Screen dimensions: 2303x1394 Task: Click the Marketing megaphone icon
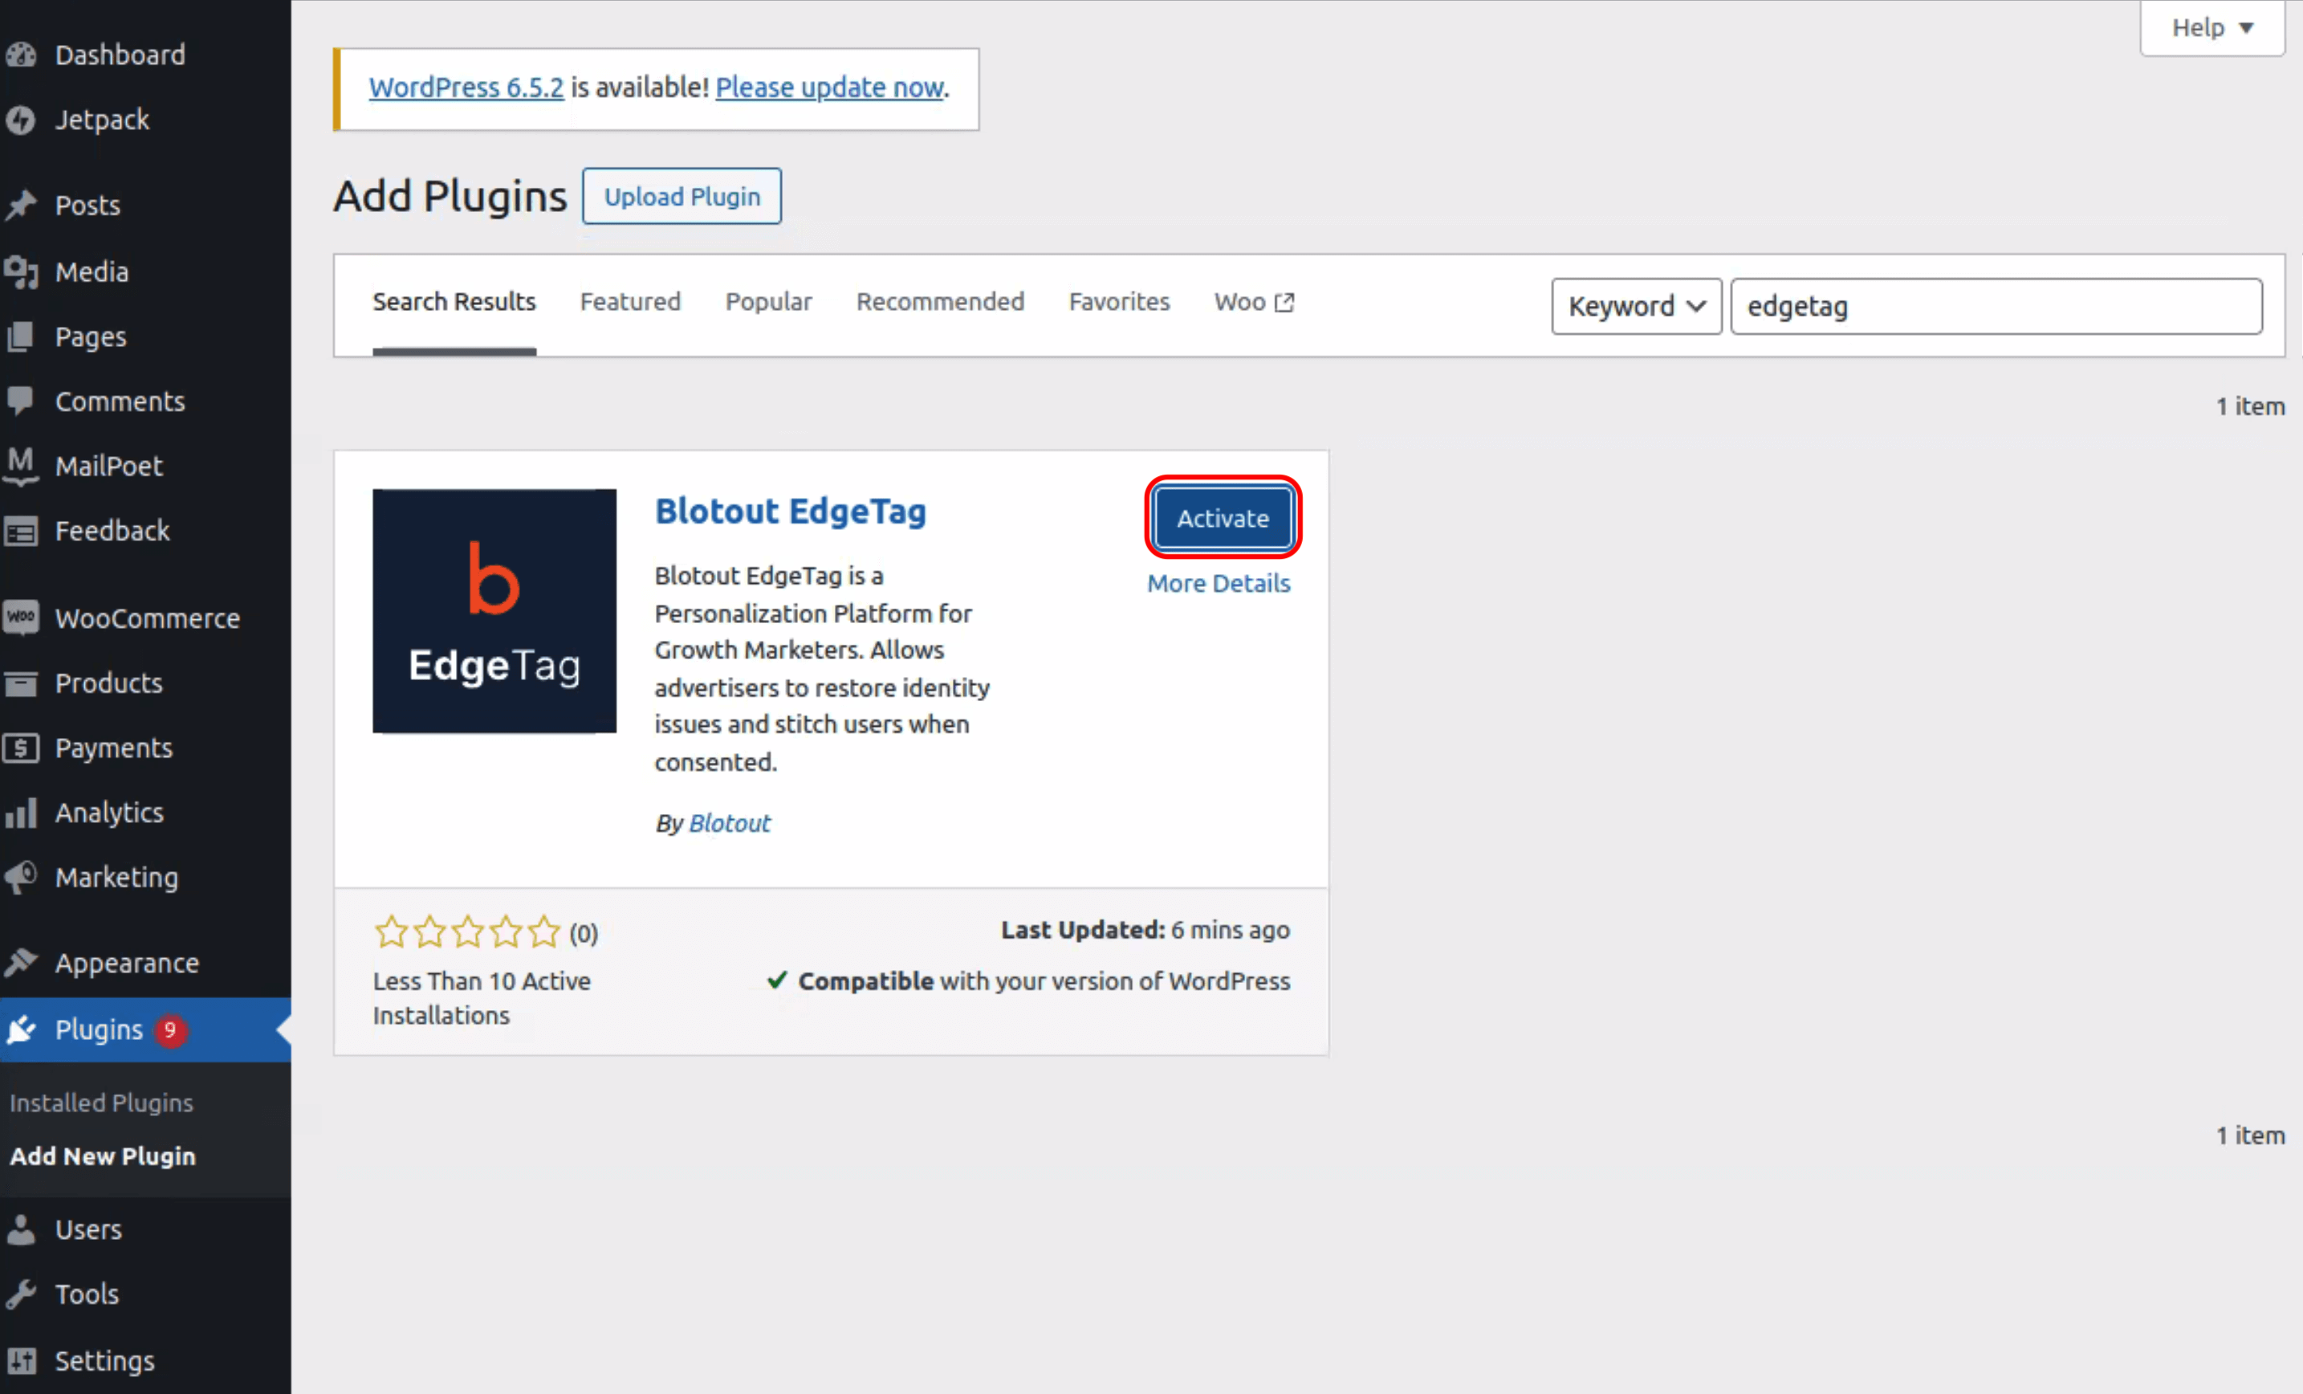point(21,877)
